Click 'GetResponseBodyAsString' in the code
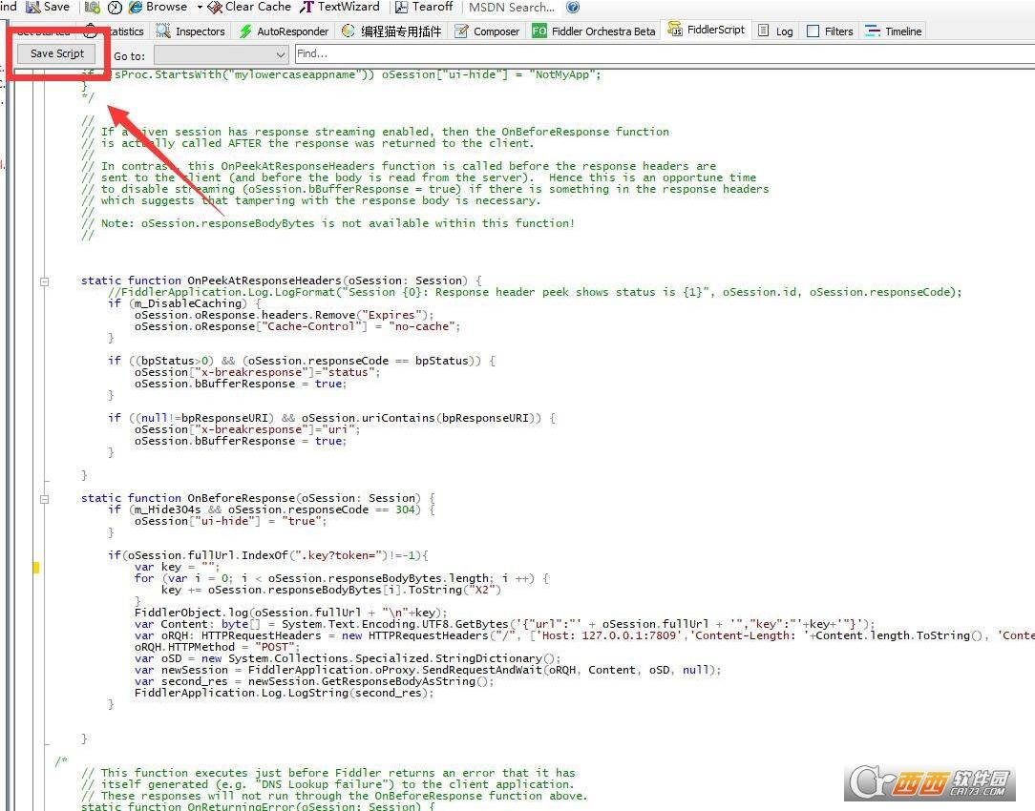Image resolution: width=1035 pixels, height=811 pixels. coord(398,681)
